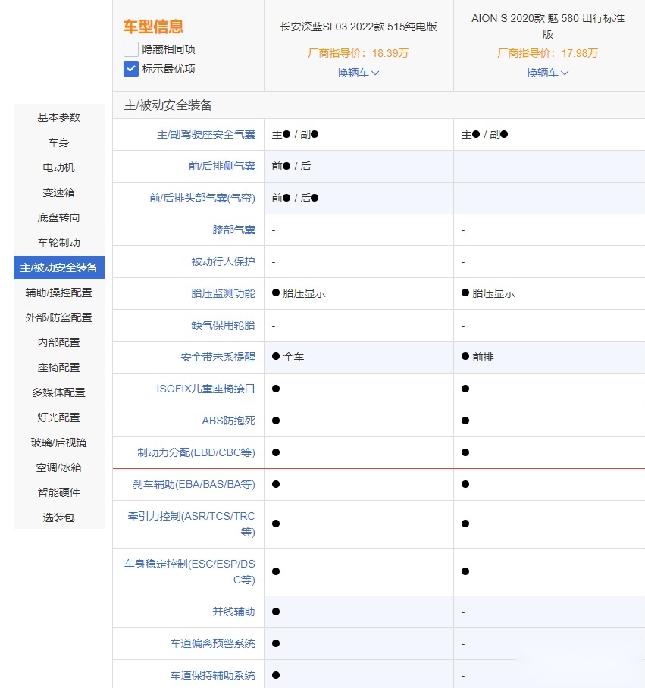Navigate to 底盘转向 section
The height and width of the screenshot is (688, 645).
[59, 217]
